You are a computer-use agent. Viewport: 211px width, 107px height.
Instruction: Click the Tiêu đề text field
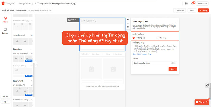click(152, 63)
